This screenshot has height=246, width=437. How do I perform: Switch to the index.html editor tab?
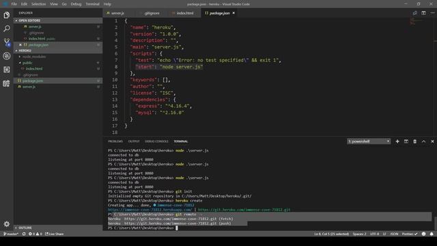[185, 13]
